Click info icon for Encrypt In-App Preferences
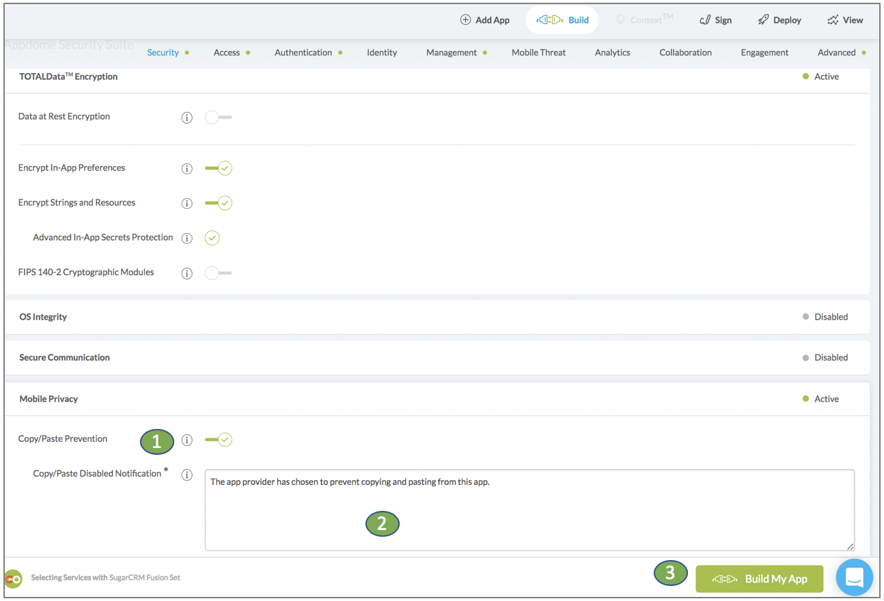 [x=187, y=169]
